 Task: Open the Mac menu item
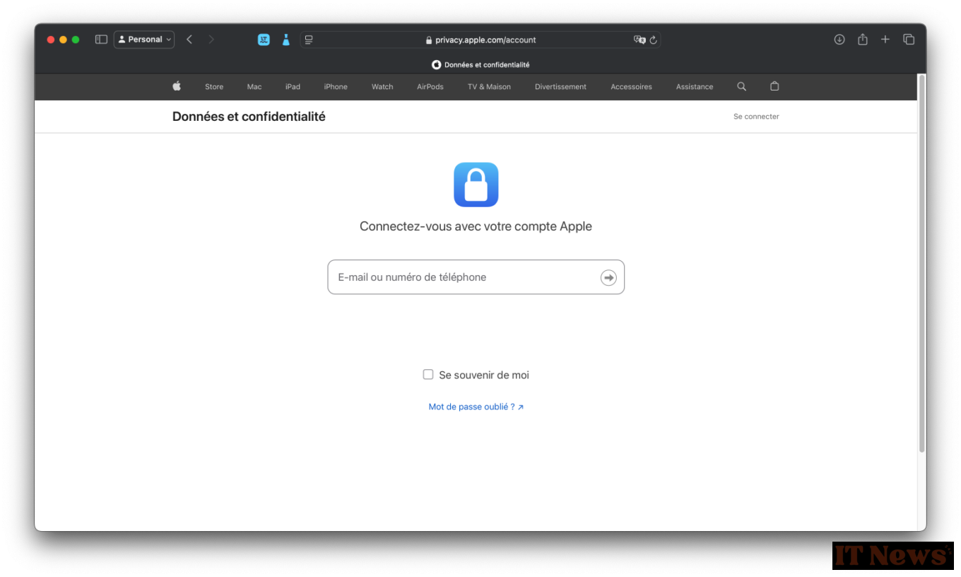pyautogui.click(x=254, y=87)
